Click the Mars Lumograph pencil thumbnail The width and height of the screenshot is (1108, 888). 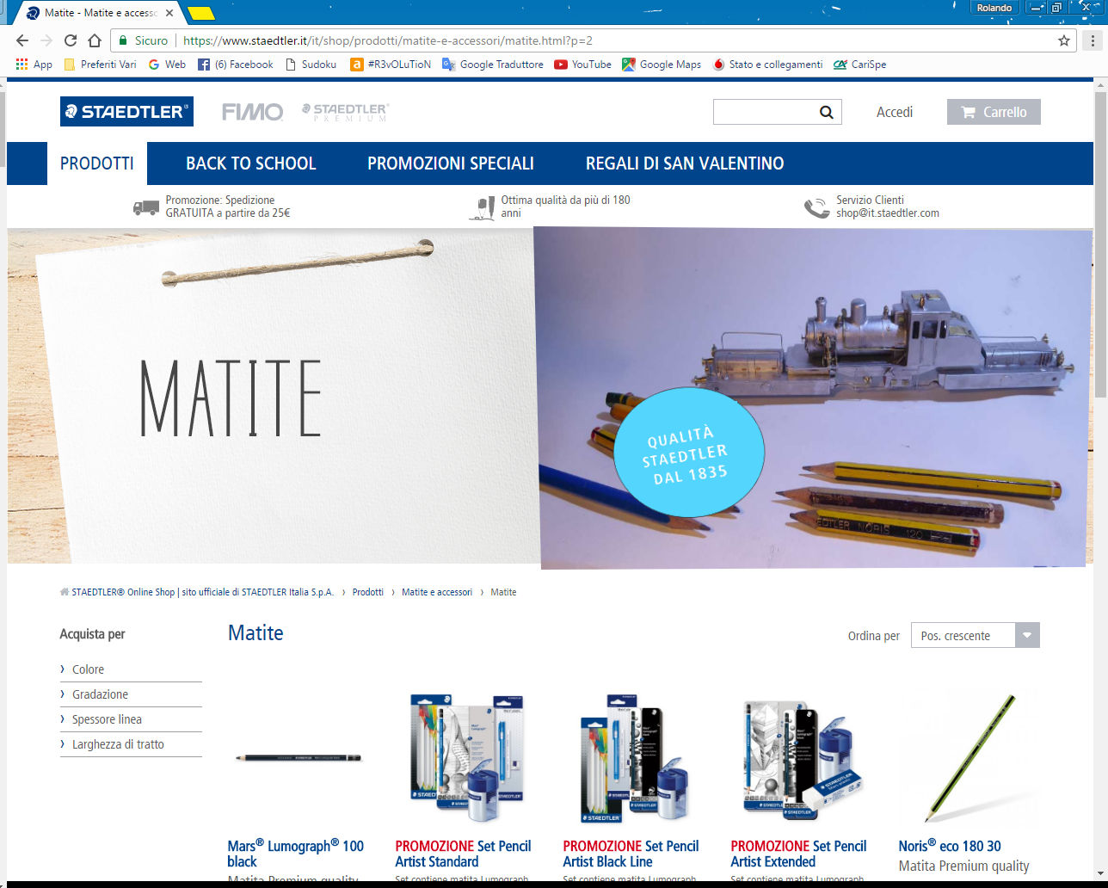(x=299, y=758)
